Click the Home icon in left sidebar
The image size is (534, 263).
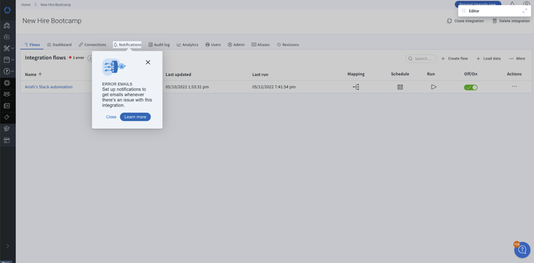point(7,26)
